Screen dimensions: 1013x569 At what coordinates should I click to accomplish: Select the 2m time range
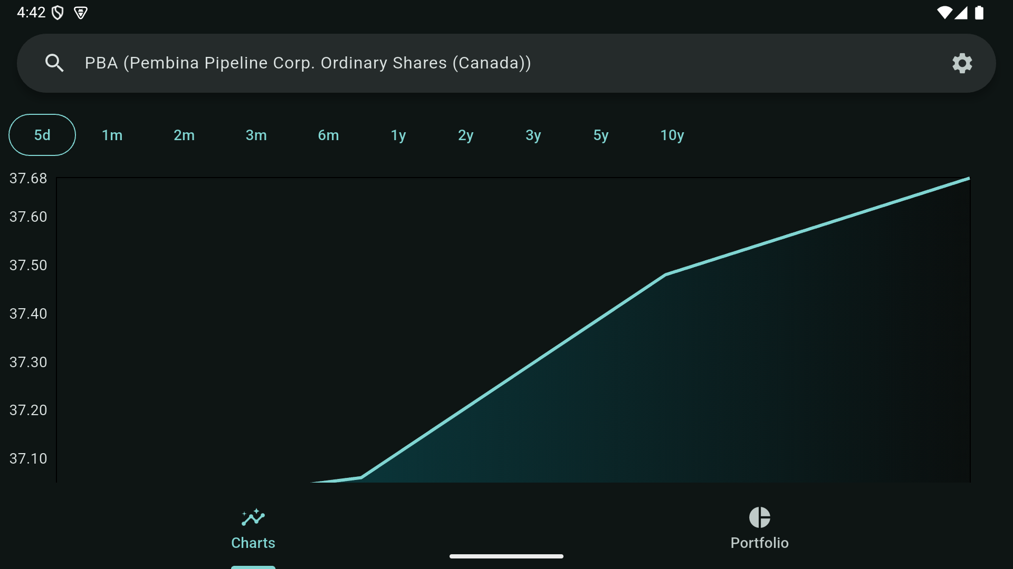point(184,135)
